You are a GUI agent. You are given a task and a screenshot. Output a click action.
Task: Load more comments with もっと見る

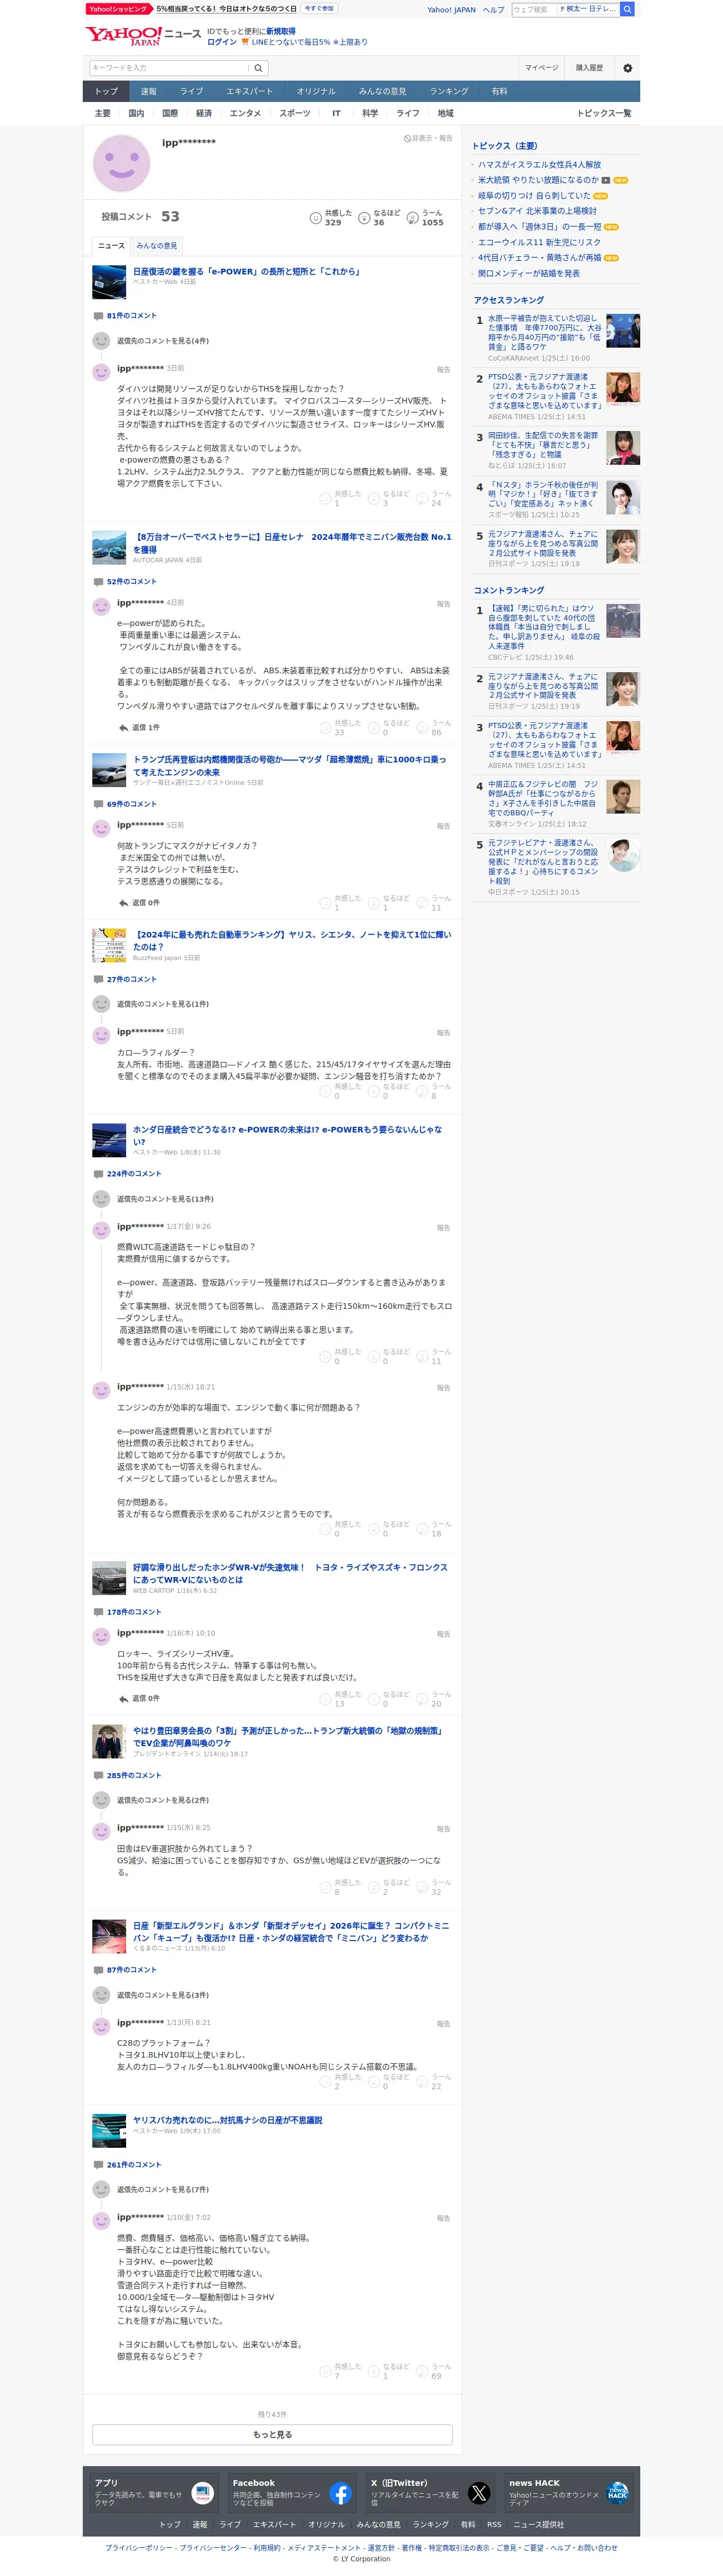[272, 2434]
